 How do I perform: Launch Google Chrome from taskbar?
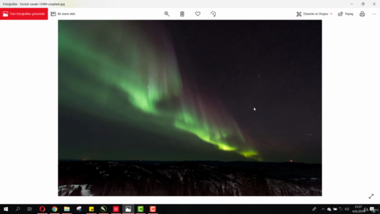(55, 209)
